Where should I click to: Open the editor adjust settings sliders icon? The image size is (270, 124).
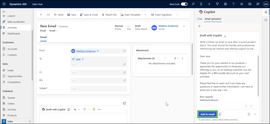point(69,109)
